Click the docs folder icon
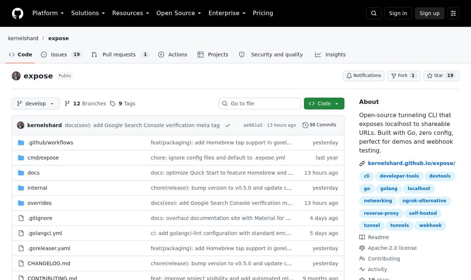Viewport: 471px width, 280px height. [21, 173]
